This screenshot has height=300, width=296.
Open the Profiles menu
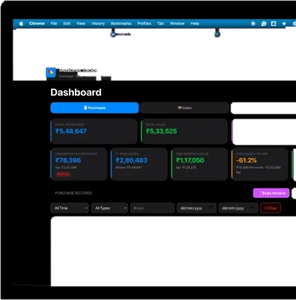144,24
